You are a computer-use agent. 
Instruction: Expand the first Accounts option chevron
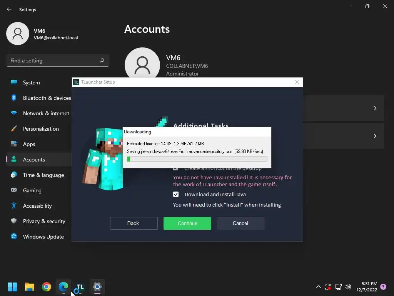[375, 108]
